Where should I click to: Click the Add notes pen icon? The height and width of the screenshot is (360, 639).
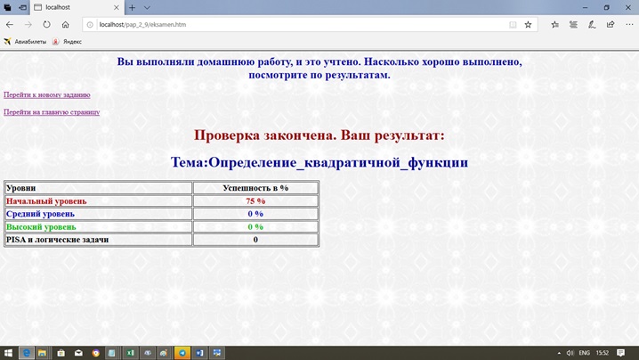click(591, 25)
